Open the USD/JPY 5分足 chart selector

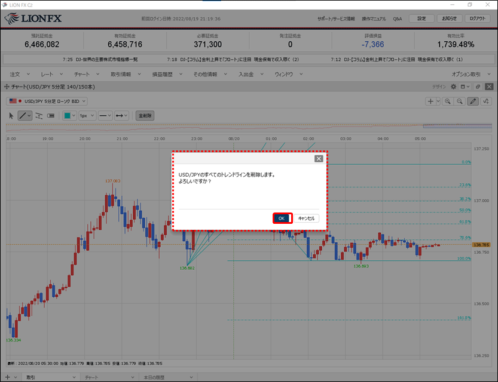tap(47, 101)
